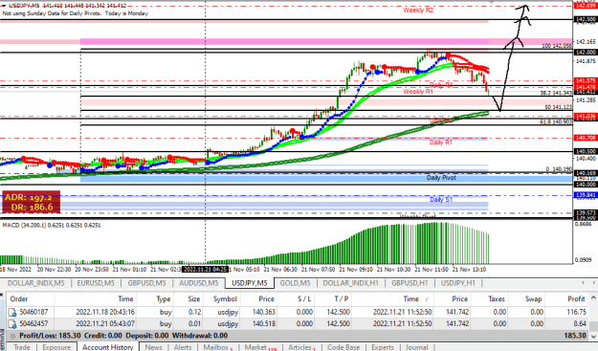The width and height of the screenshot is (598, 351).
Task: Switch to the EURUSD,M5 chart tab
Action: [x=96, y=283]
